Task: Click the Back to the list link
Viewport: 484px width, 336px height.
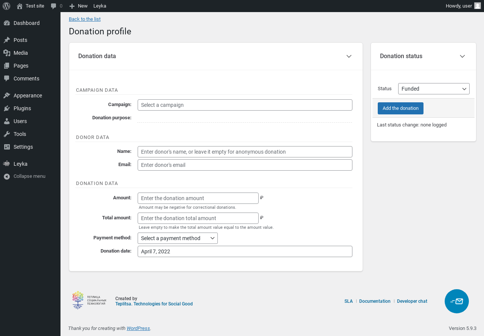Action: point(85,19)
